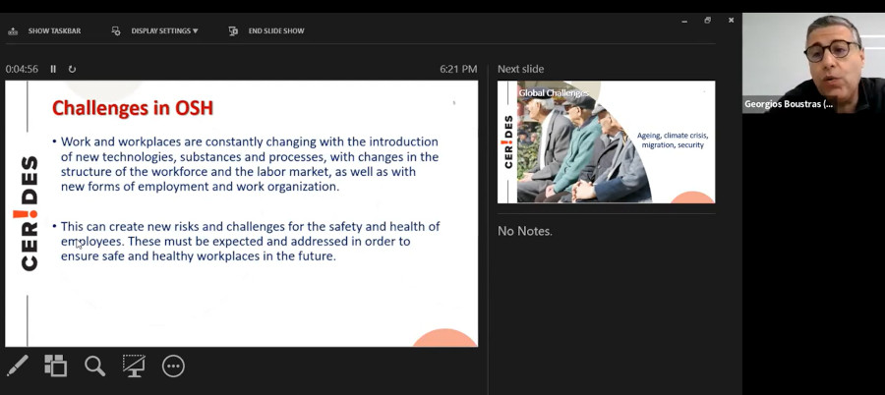The width and height of the screenshot is (885, 395).
Task: Expand the Display Settings dropdown
Action: 164,30
